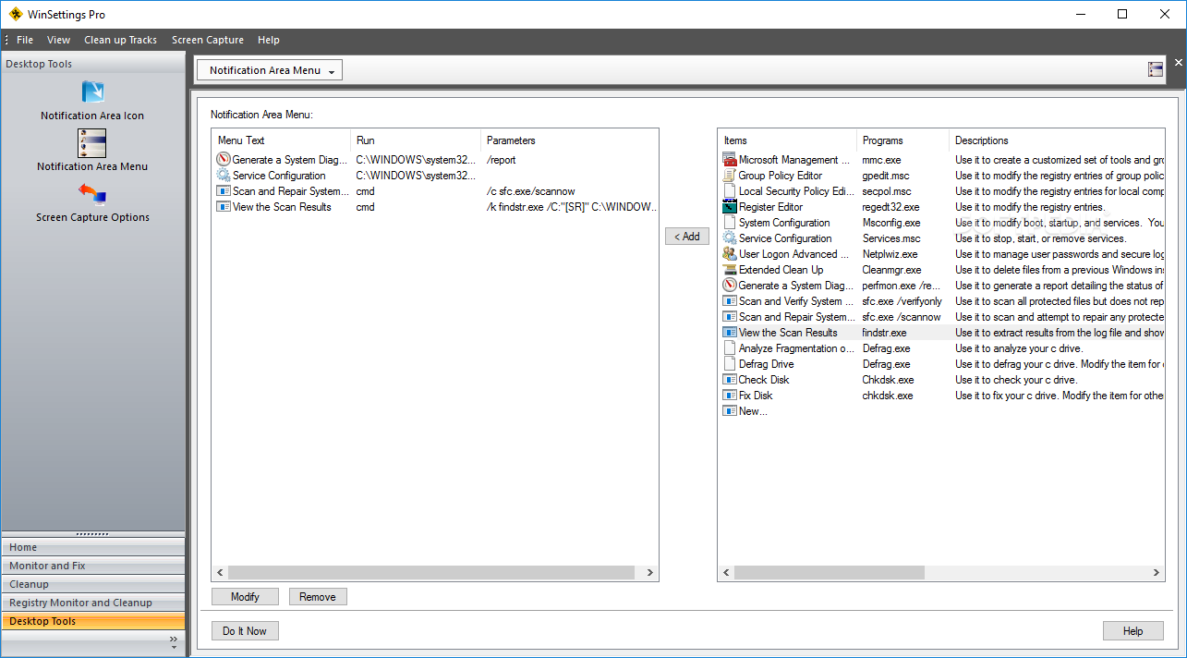Click the Do It Now button
The image size is (1187, 658).
245,631
